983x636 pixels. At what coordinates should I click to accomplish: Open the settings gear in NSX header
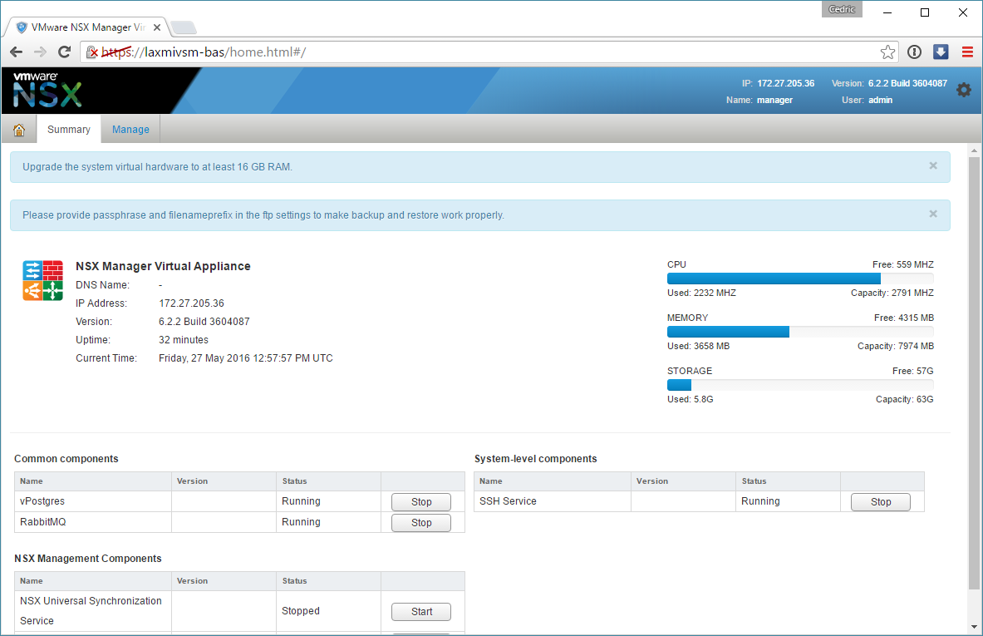(964, 91)
